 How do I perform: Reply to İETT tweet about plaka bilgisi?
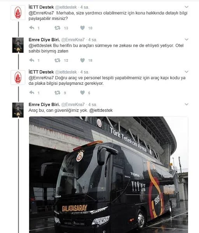[32, 93]
